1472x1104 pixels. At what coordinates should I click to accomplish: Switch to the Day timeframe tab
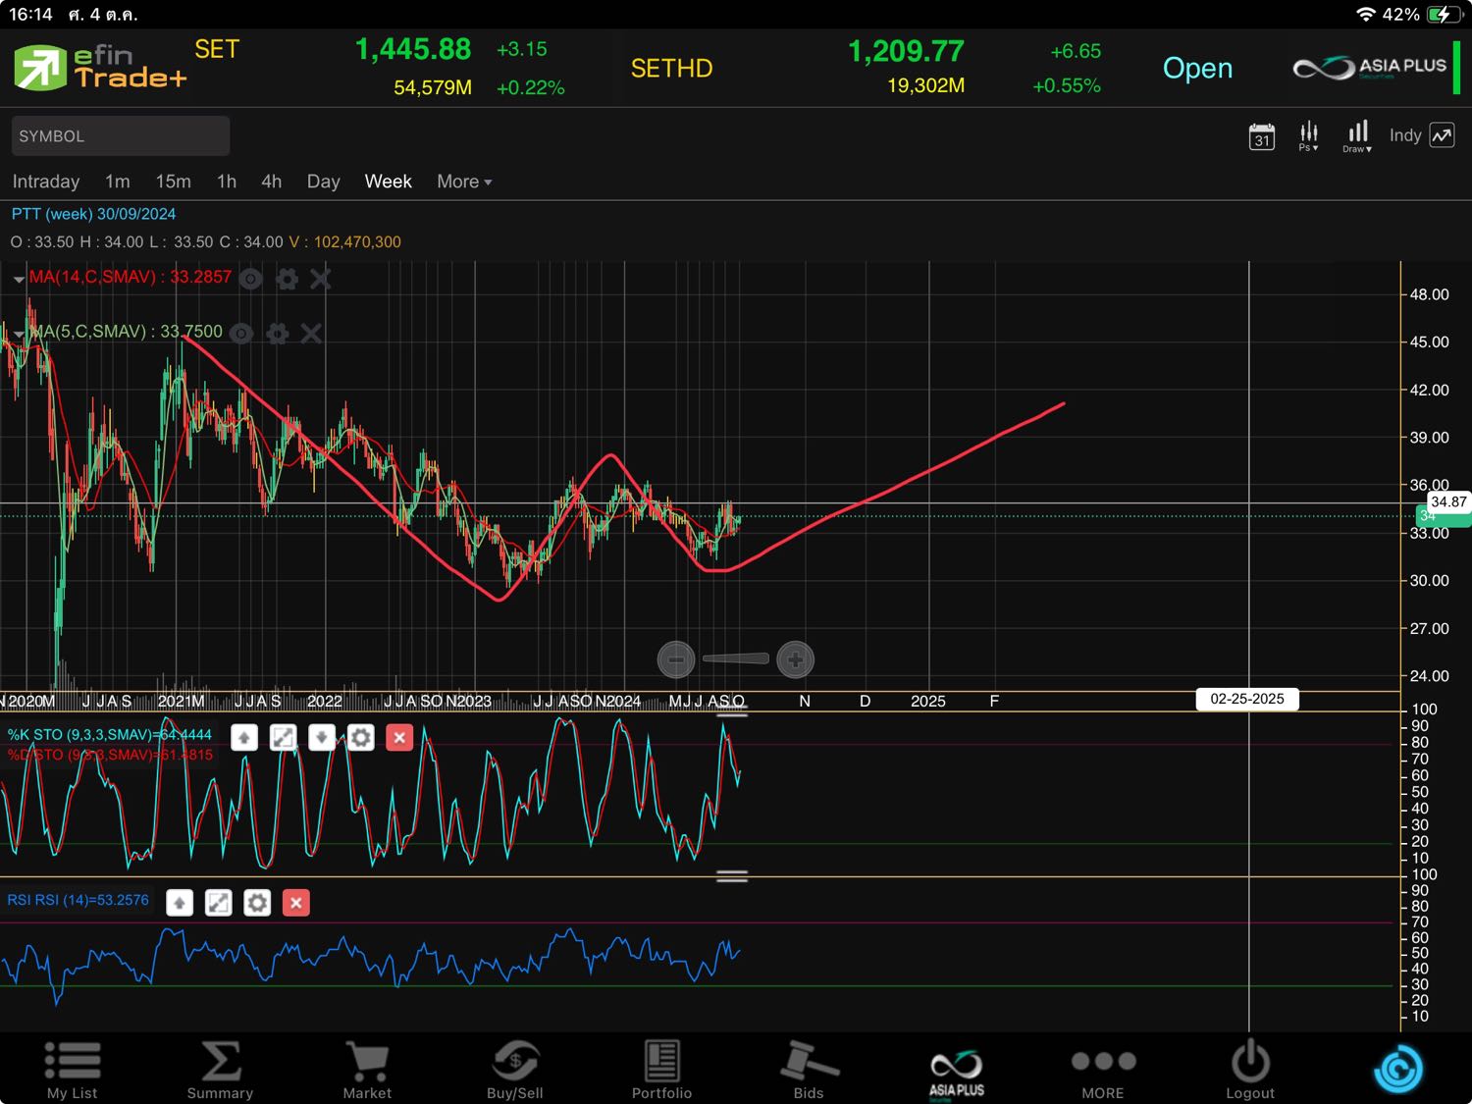(x=323, y=182)
